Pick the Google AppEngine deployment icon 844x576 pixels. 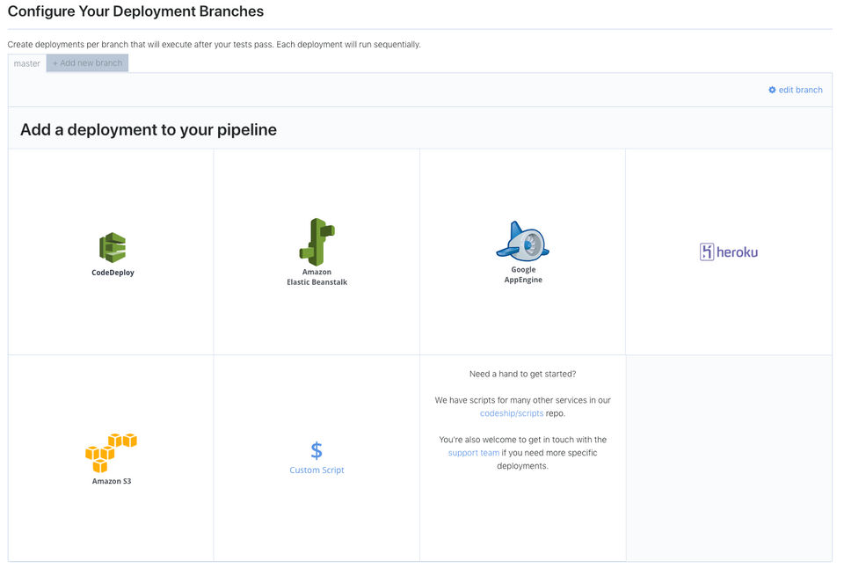[x=522, y=241]
